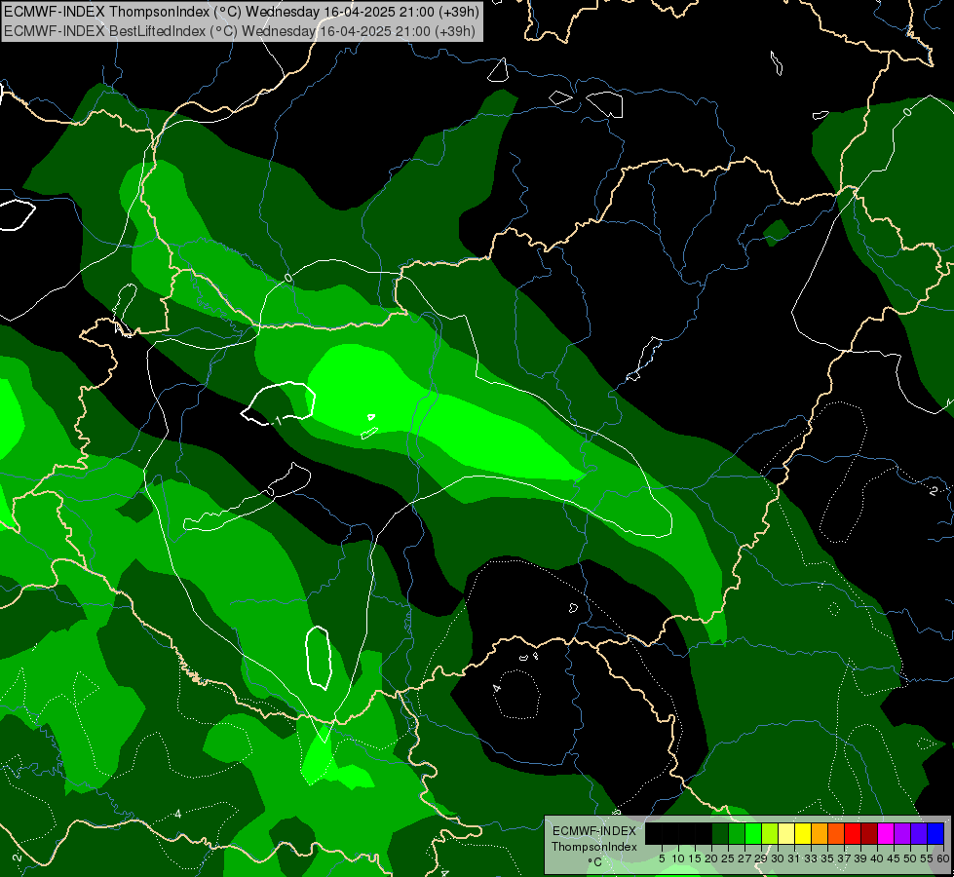Click the ThompsonIndex label in the legend
This screenshot has height=877, width=954.
(594, 847)
